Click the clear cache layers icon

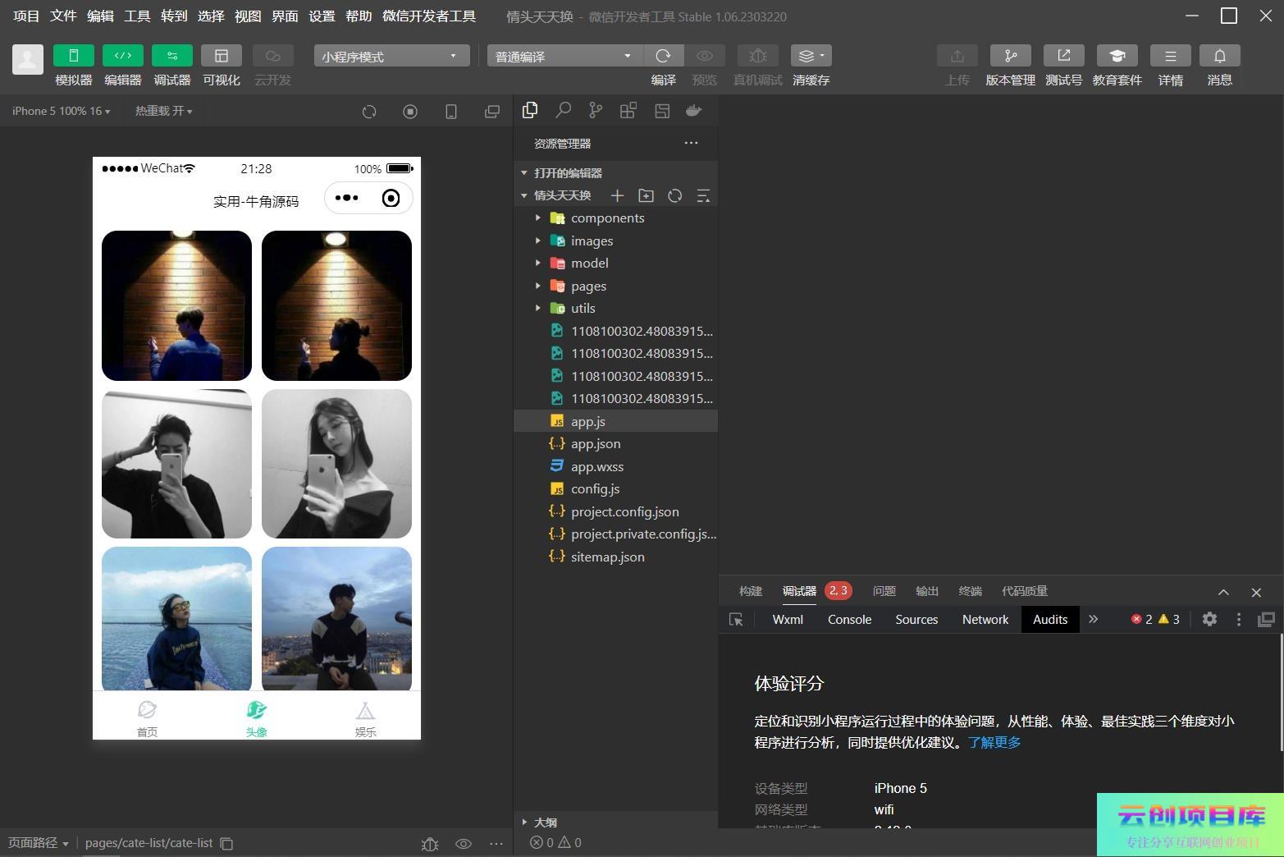[811, 56]
